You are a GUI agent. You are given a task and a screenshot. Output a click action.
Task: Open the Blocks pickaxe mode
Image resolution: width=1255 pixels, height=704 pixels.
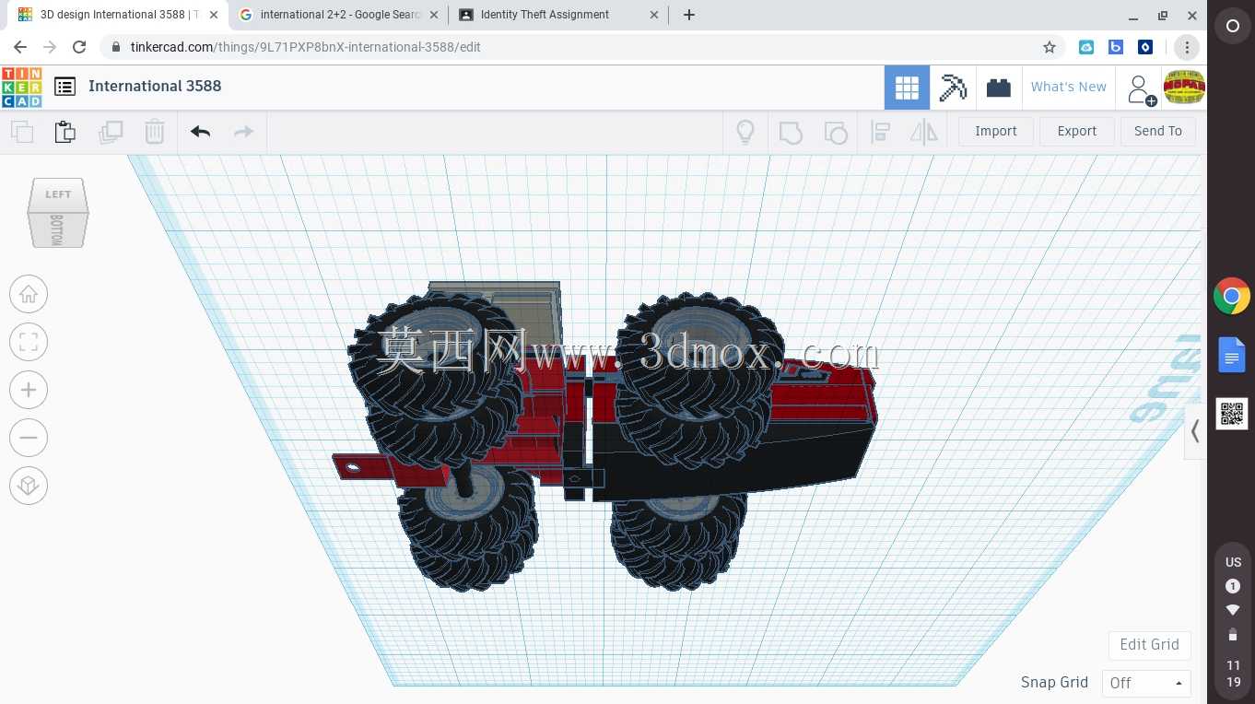[953, 88]
